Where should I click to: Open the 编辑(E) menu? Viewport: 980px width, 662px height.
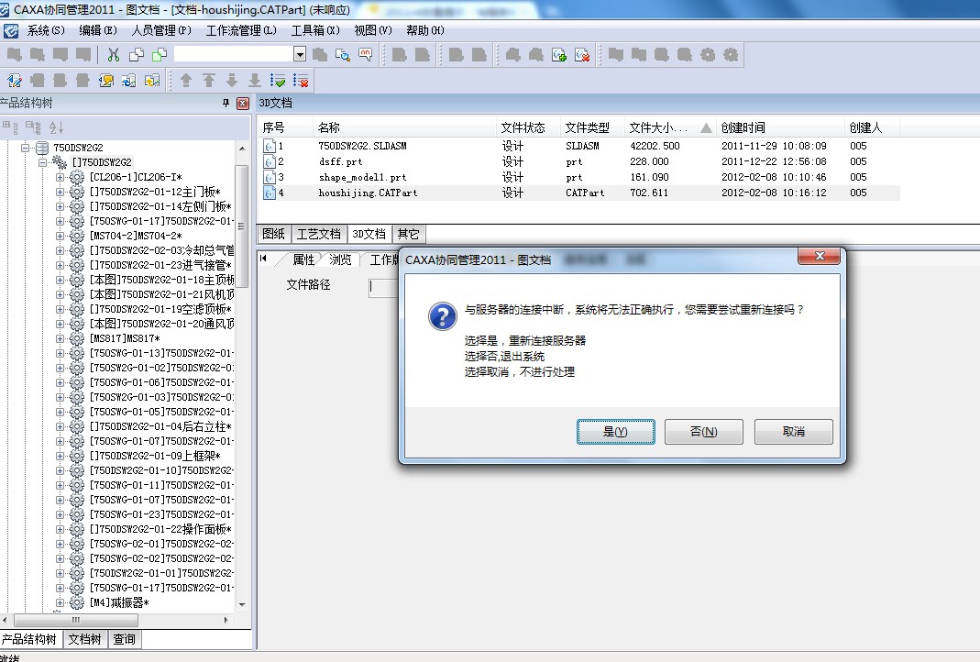click(x=97, y=30)
